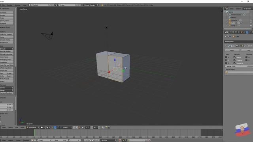
Task: Open the Help menu
Action: [25, 5]
